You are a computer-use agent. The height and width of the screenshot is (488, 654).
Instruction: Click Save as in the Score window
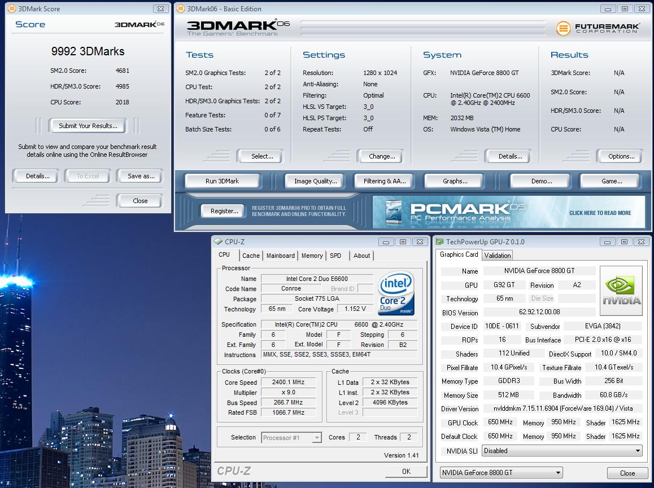pyautogui.click(x=141, y=176)
